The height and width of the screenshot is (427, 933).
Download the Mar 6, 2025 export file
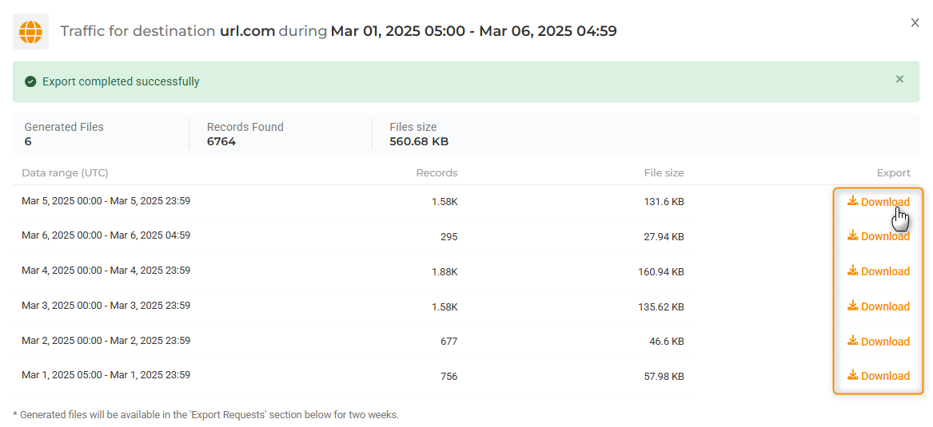(878, 236)
